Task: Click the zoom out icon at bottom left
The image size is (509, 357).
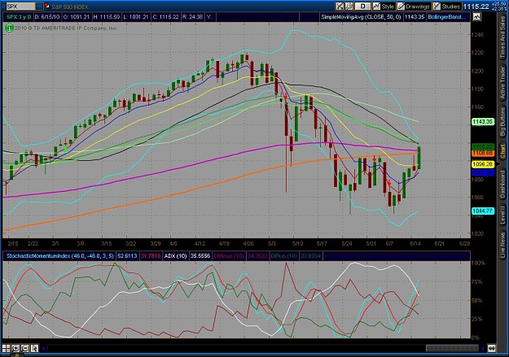Action: pos(25,348)
